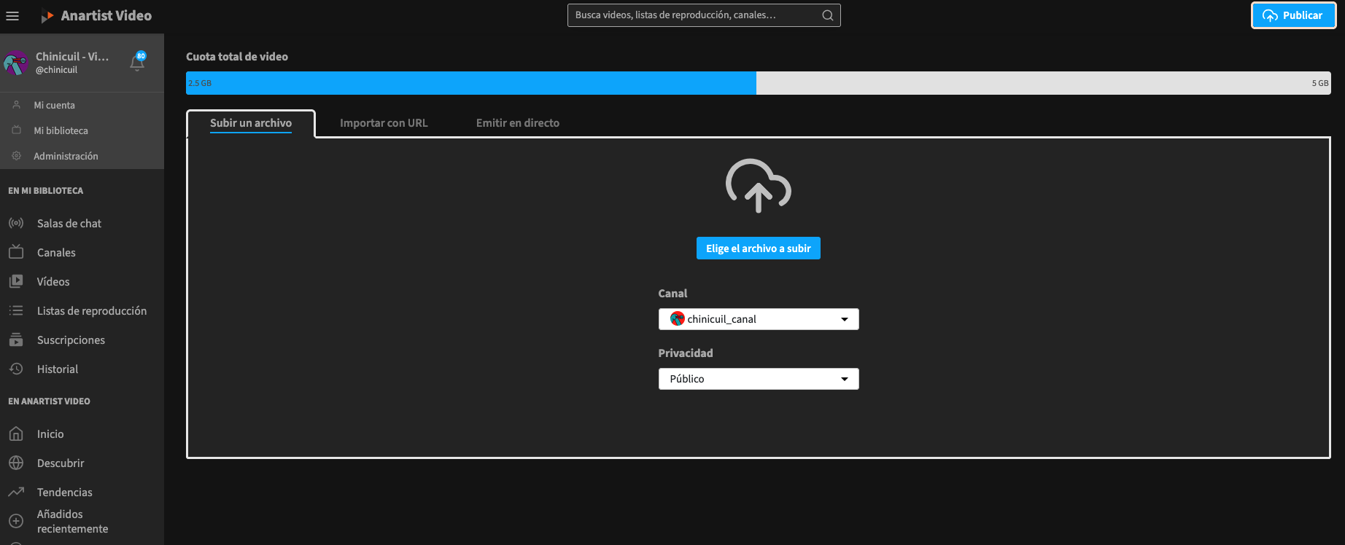Click the large cloud upload icon

click(x=758, y=186)
